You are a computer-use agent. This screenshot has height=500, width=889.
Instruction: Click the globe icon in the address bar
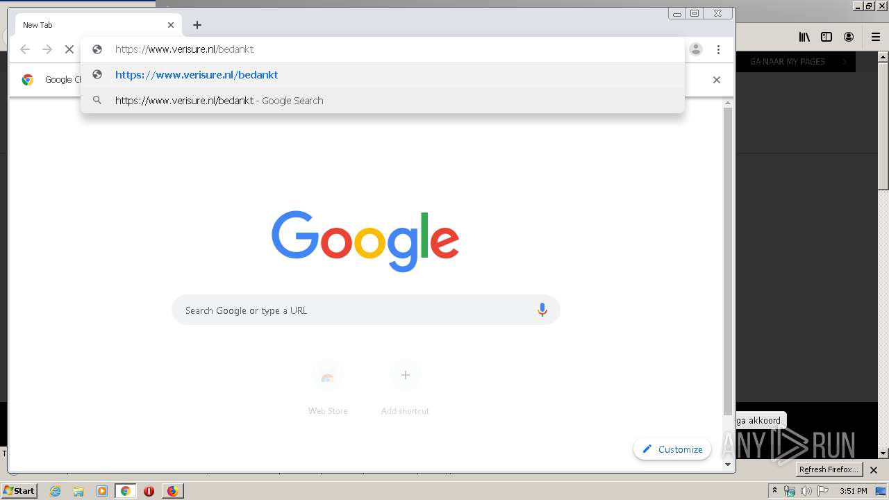click(97, 49)
